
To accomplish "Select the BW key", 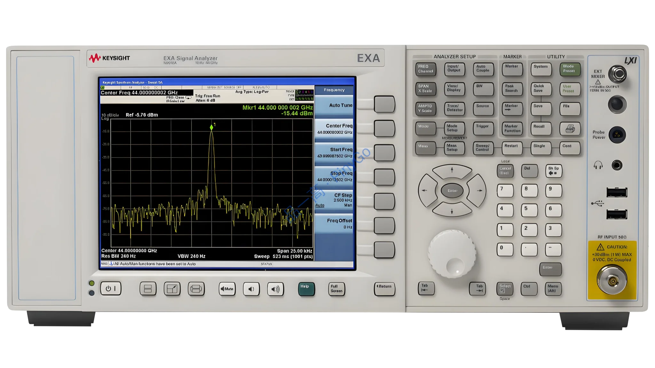I will click(483, 89).
